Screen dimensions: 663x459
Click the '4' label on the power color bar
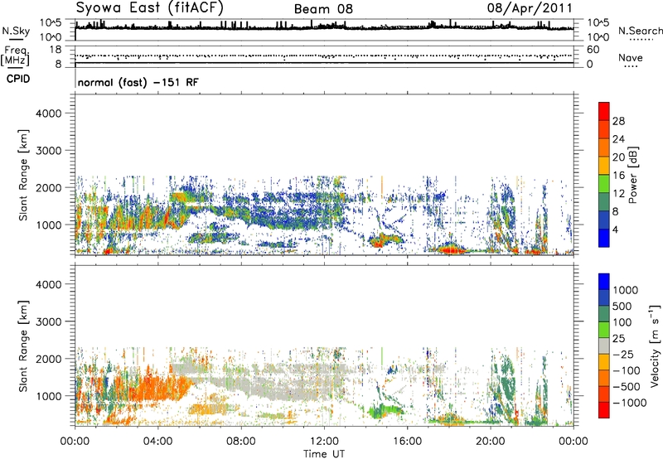[x=615, y=230]
